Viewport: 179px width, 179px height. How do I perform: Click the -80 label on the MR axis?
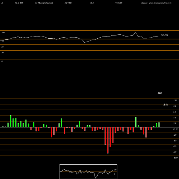pos(175,152)
